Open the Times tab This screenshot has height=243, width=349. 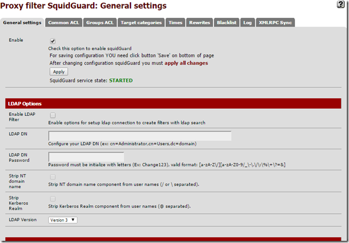pyautogui.click(x=176, y=23)
